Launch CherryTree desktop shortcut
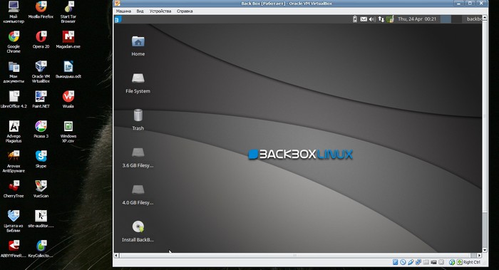The width and height of the screenshot is (499, 270). (x=14, y=189)
